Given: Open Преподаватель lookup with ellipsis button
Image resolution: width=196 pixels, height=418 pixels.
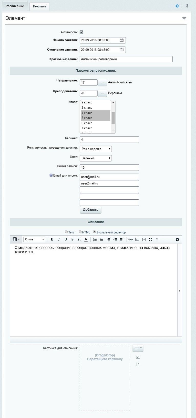Looking at the screenshot, I should click(x=102, y=93).
